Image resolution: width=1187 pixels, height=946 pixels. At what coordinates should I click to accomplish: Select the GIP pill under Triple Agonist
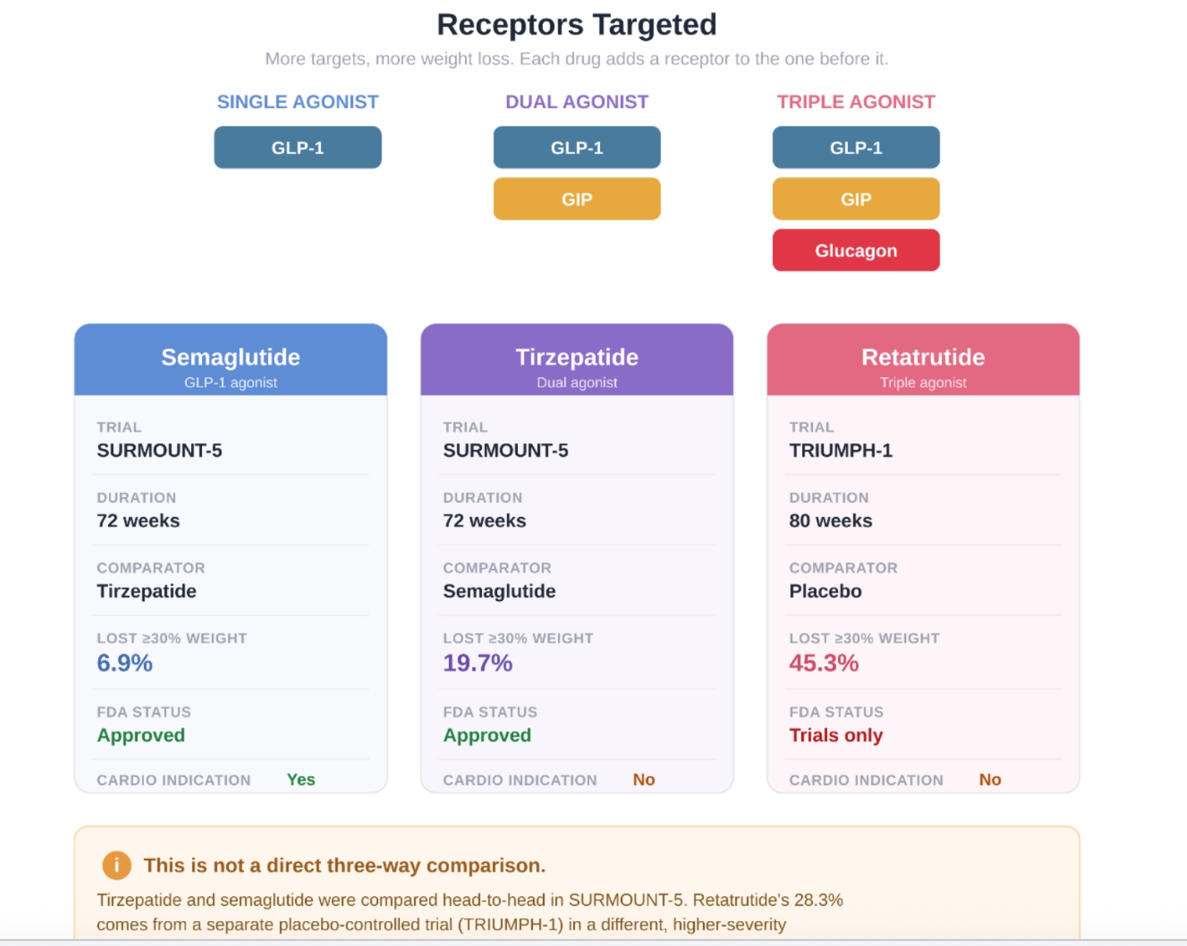pos(856,199)
